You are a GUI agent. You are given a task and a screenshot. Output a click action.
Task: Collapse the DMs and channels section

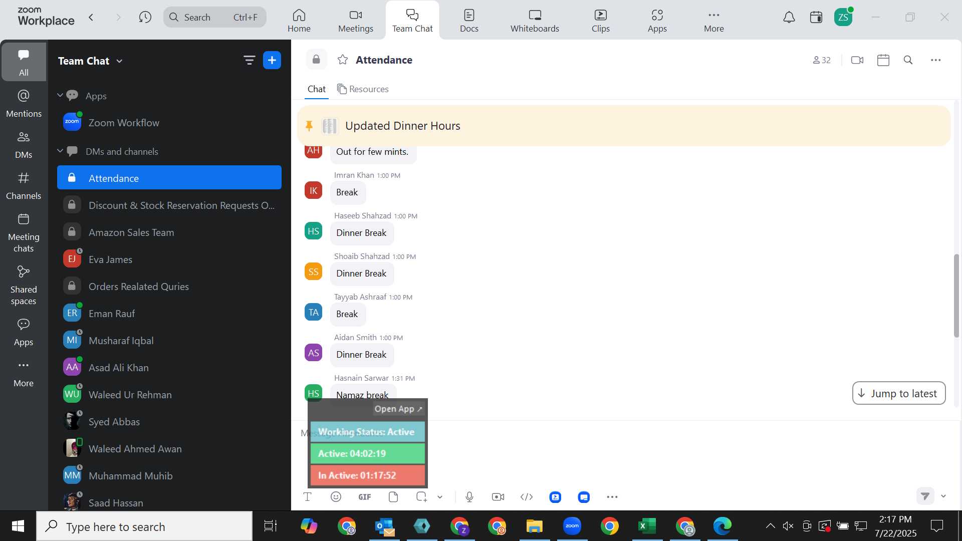pos(60,151)
